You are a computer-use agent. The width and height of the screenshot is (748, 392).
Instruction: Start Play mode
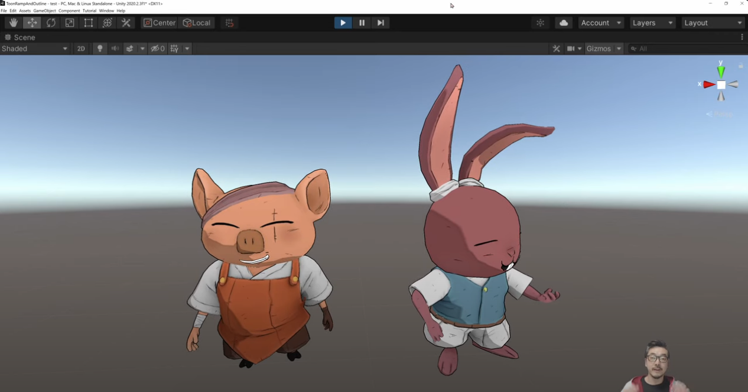click(x=343, y=22)
